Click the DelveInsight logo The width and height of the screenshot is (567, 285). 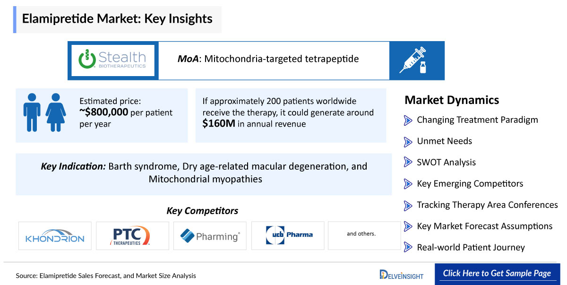pos(402,274)
